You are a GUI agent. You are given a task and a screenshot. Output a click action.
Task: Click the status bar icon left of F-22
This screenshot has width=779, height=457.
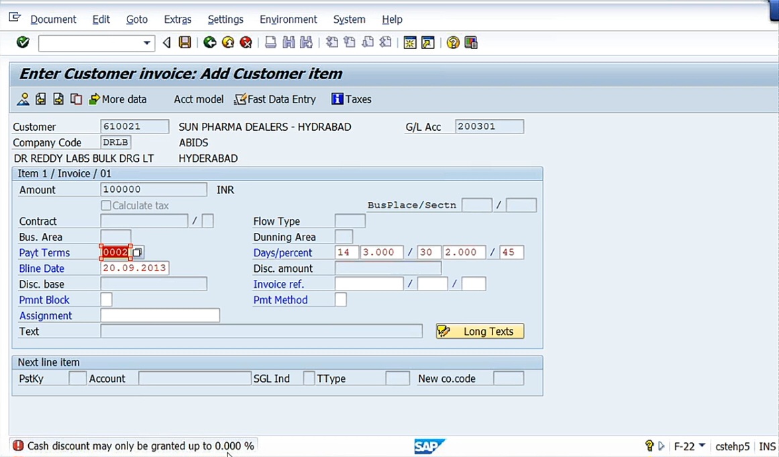650,446
